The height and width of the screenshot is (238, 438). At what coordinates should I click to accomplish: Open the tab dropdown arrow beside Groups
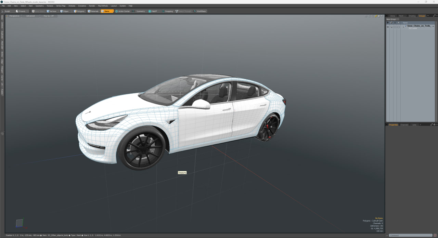click(428, 16)
